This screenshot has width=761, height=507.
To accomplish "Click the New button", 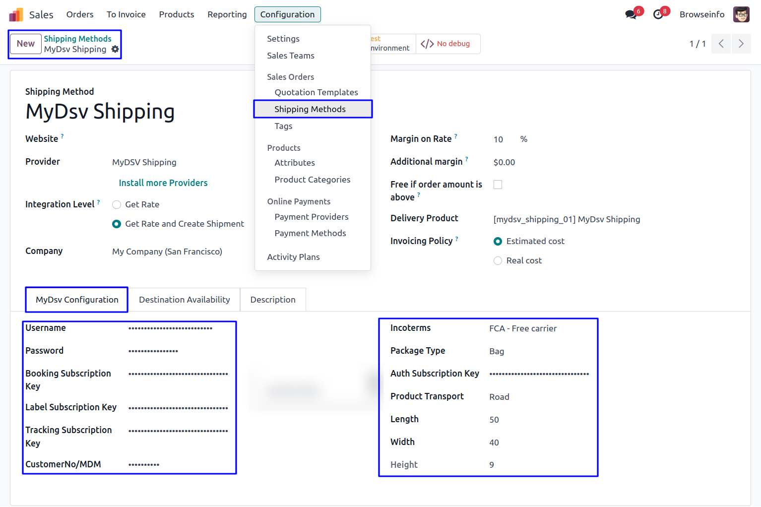I will pyautogui.click(x=26, y=44).
